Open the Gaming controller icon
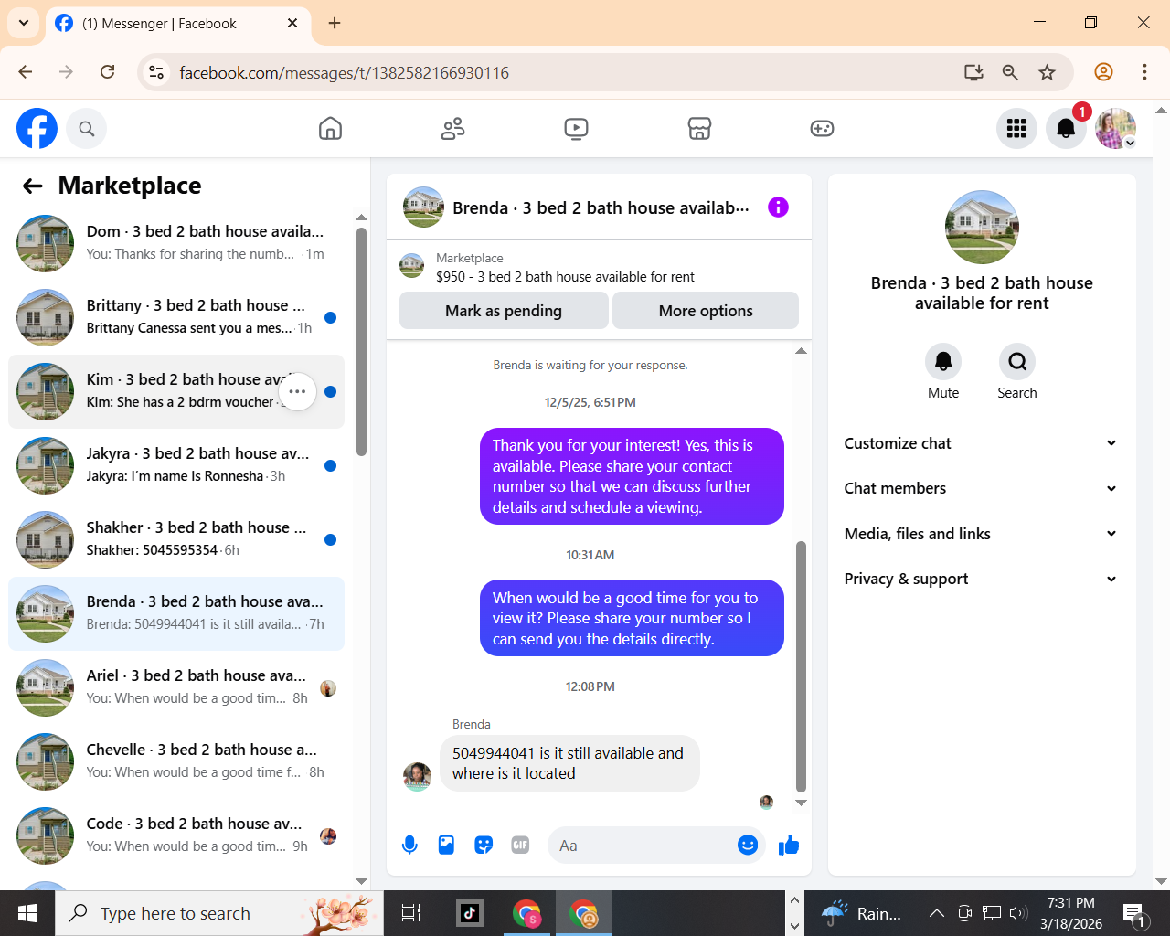The image size is (1170, 936). [x=822, y=129]
